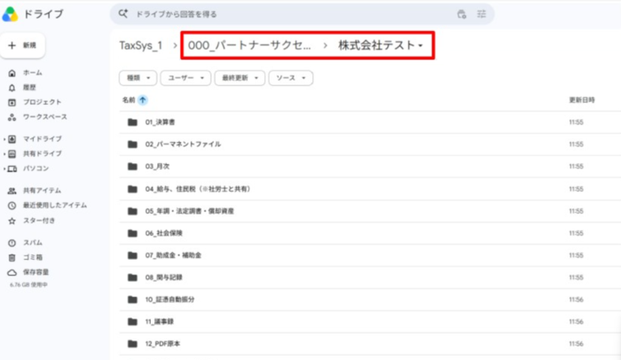Click the 更新日時 column header
The height and width of the screenshot is (360, 621).
pos(582,100)
